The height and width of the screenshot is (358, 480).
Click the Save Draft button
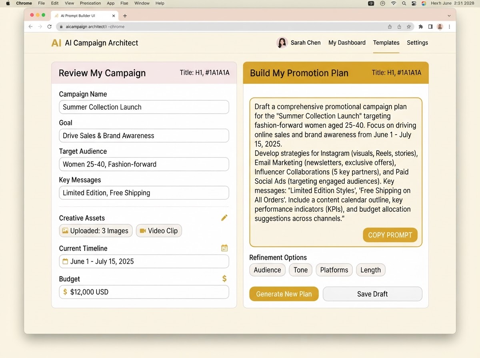pos(372,294)
